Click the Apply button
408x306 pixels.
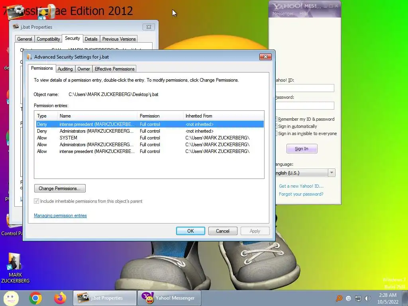(255, 231)
